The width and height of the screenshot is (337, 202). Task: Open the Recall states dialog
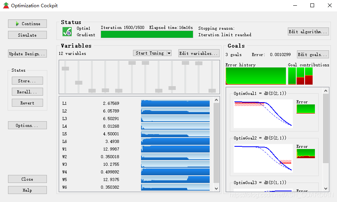pos(27,92)
